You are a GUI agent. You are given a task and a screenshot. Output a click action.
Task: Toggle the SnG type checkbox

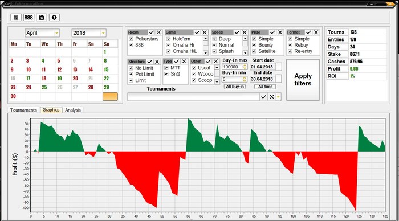pyautogui.click(x=166, y=74)
